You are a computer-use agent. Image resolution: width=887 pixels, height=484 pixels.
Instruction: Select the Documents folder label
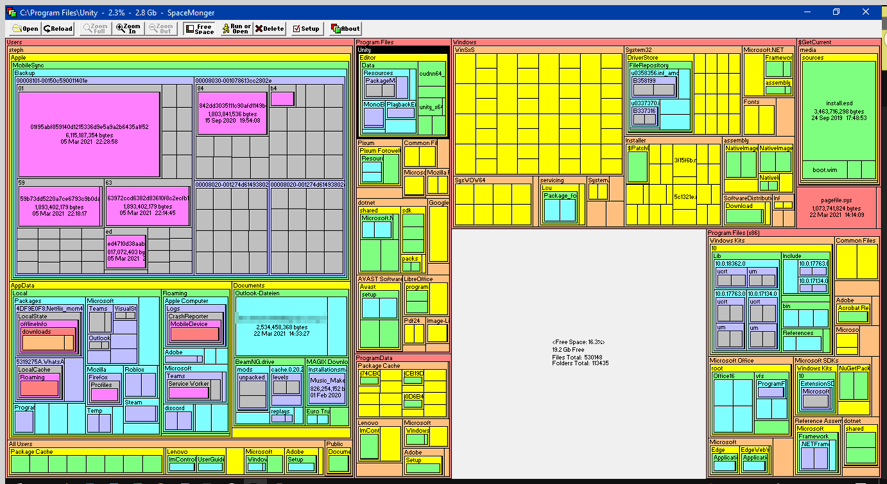(249, 286)
